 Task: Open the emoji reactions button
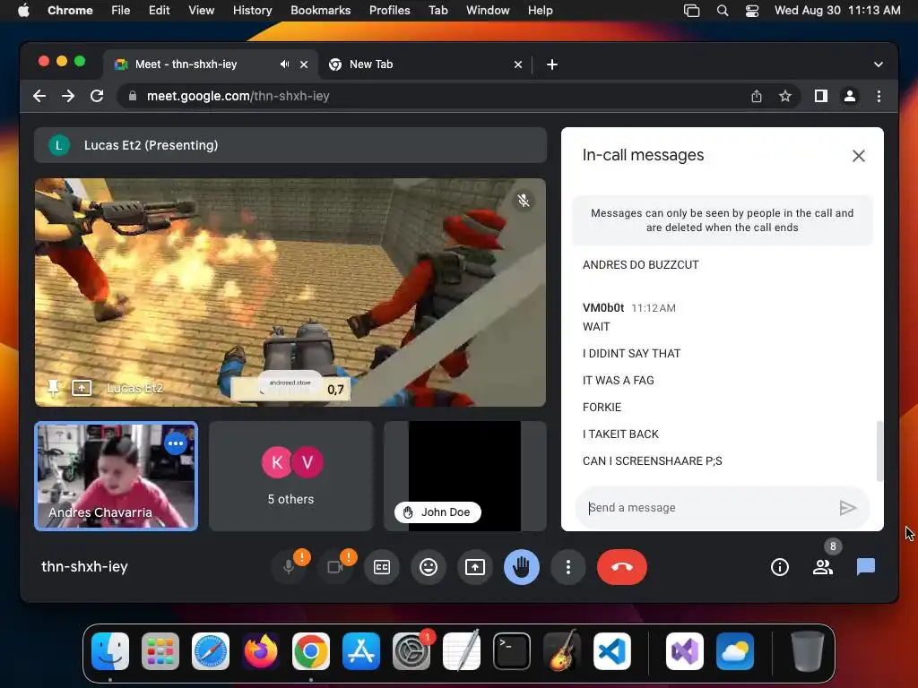[x=429, y=567]
